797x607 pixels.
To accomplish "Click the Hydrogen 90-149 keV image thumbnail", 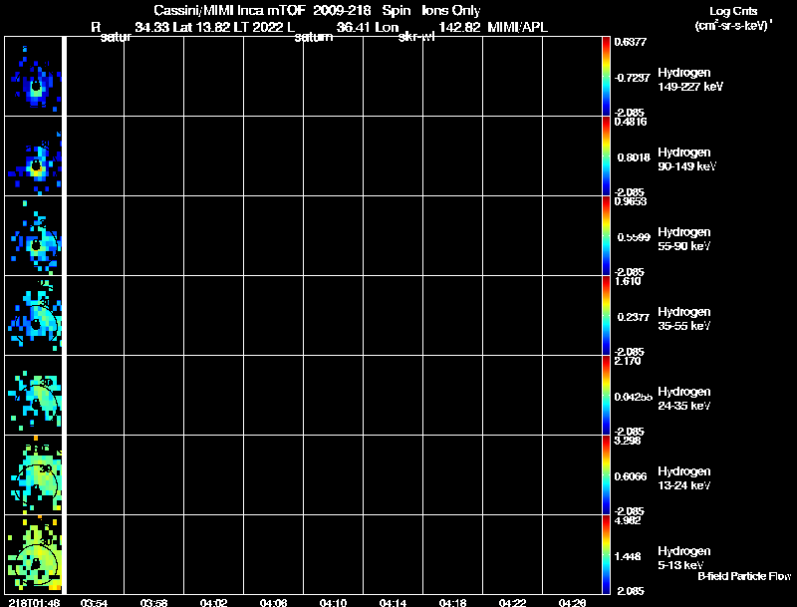I will pos(33,156).
